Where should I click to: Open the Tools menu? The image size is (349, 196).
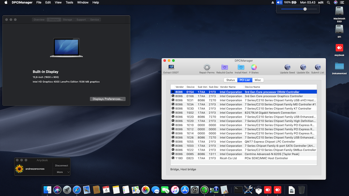click(x=69, y=3)
